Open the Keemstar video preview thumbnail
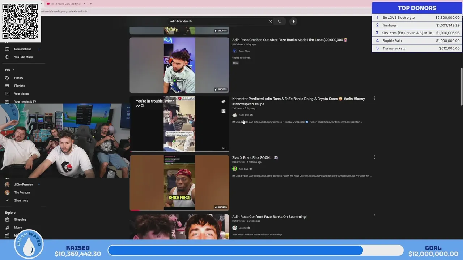The width and height of the screenshot is (463, 260). click(179, 124)
